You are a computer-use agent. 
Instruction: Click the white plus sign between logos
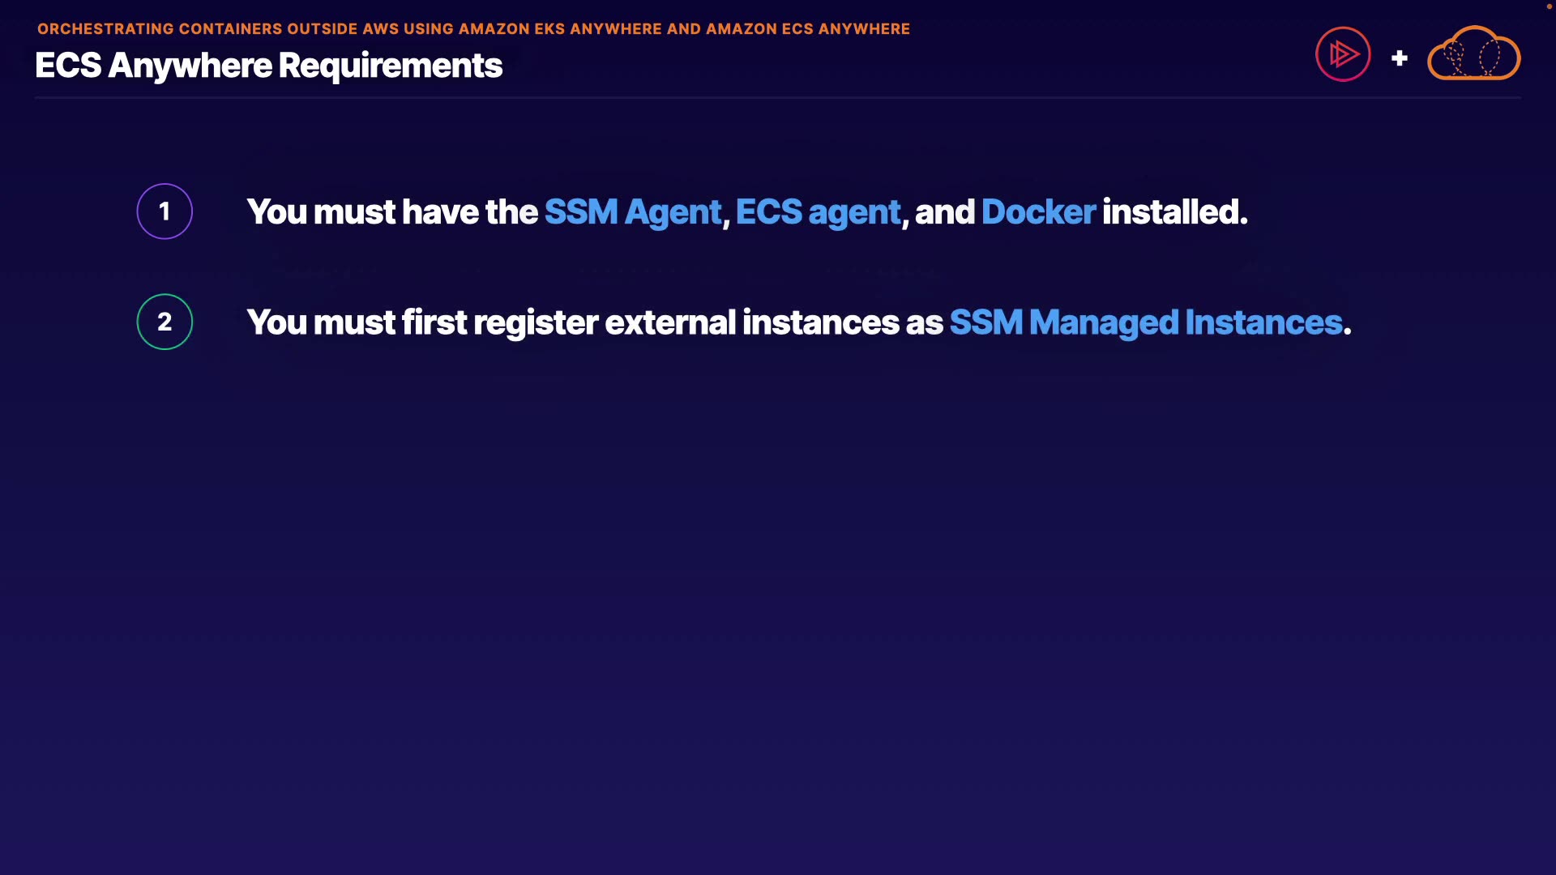pos(1399,58)
